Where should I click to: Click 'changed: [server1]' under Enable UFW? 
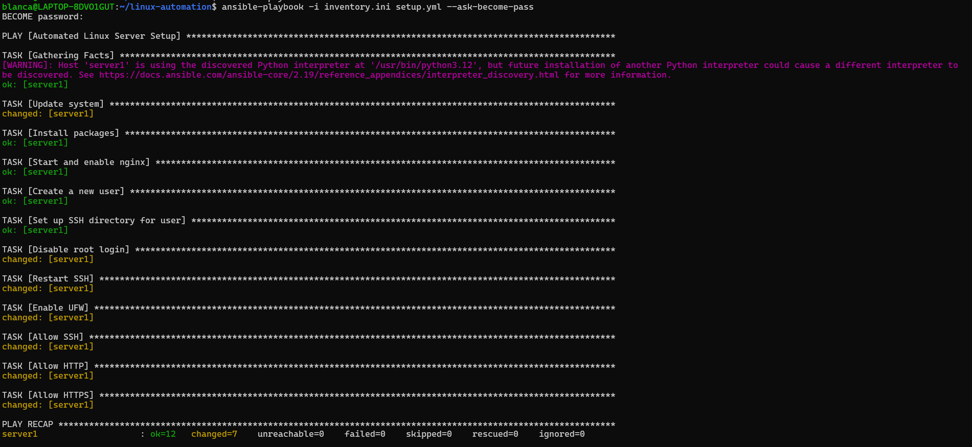coord(48,318)
